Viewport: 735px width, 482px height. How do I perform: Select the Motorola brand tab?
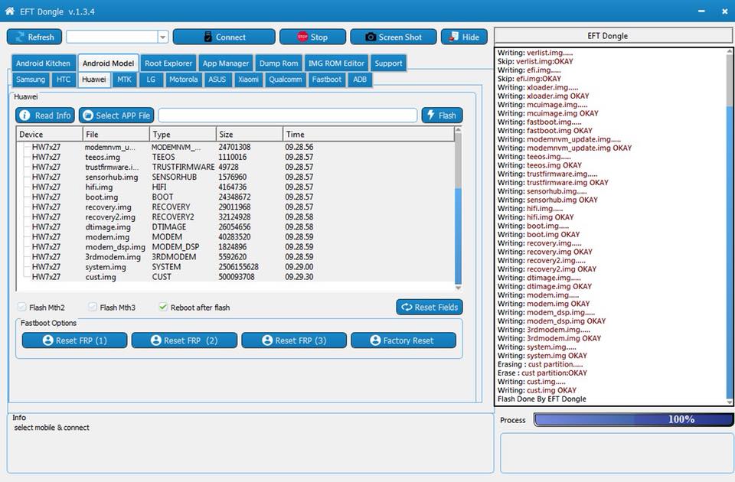pyautogui.click(x=183, y=79)
